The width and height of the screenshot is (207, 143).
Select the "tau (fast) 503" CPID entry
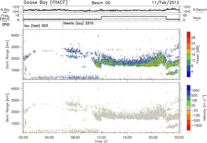click(x=36, y=26)
